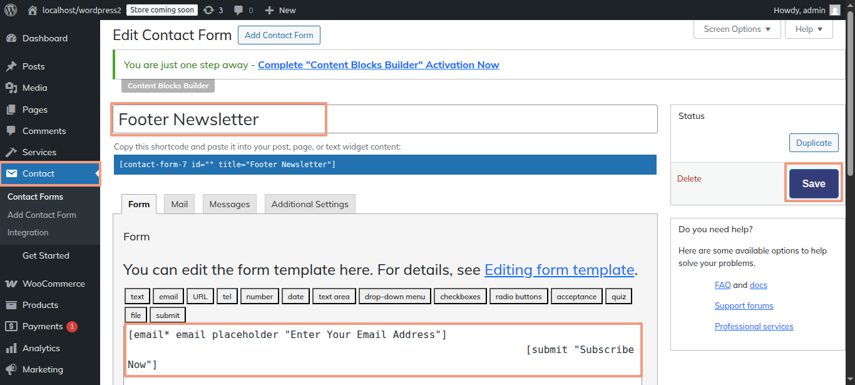This screenshot has height=385, width=855.
Task: Click the Products box icon
Action: click(x=11, y=305)
